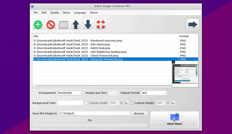Click the File column header
232x134 pixels.
pos(105,36)
